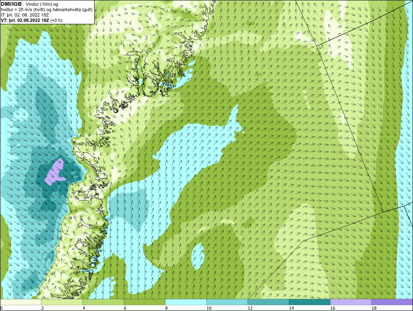Click the DMI/IGB title text
This screenshot has height=311, width=413.
coord(12,4)
